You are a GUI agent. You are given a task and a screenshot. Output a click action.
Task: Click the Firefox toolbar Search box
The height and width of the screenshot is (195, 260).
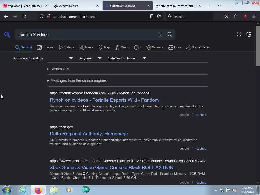point(189,17)
